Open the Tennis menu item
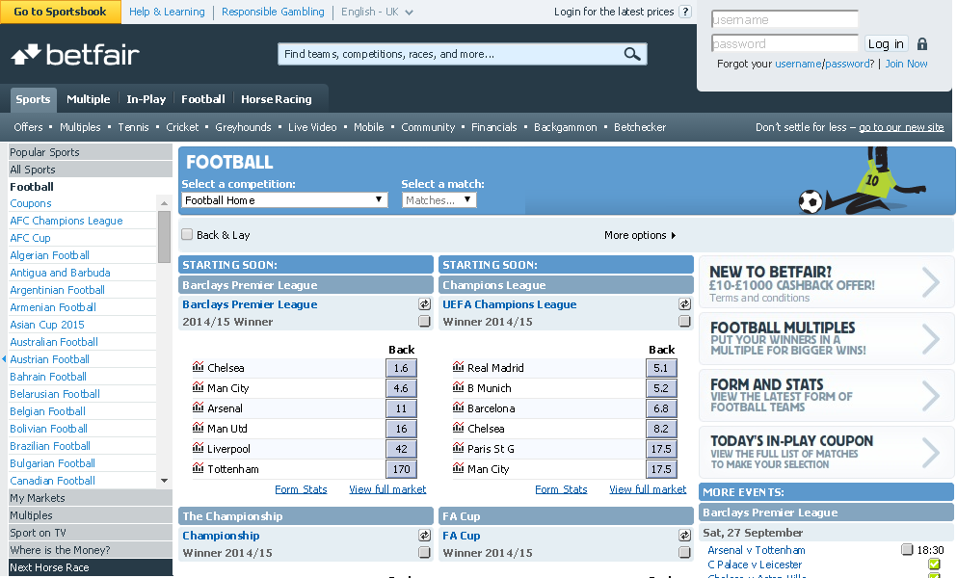The image size is (957, 578). 133,127
